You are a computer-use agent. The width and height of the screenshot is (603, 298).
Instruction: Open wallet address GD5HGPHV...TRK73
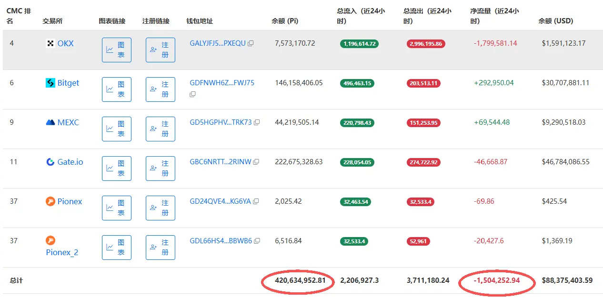(221, 122)
